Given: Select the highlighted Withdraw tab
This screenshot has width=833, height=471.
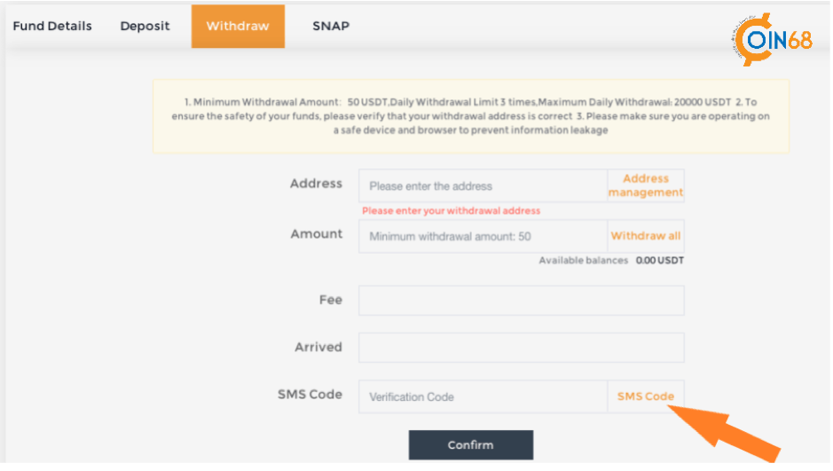Looking at the screenshot, I should point(238,26).
